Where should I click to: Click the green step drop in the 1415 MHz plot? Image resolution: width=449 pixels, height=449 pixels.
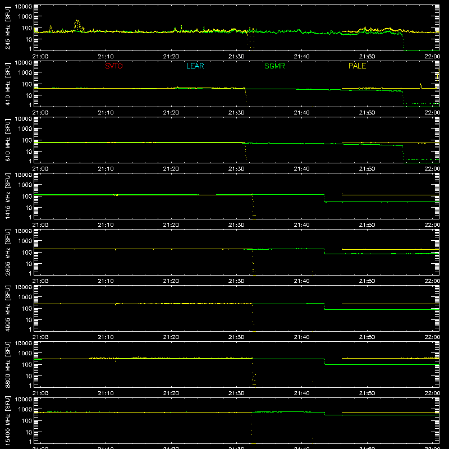[324, 198]
